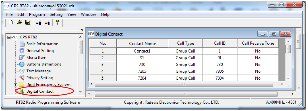Open the View menu

71,14
